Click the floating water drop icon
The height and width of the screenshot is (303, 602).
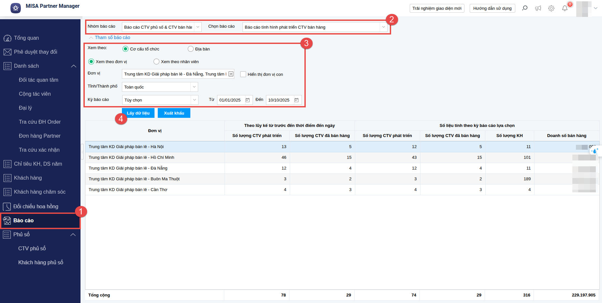(595, 151)
